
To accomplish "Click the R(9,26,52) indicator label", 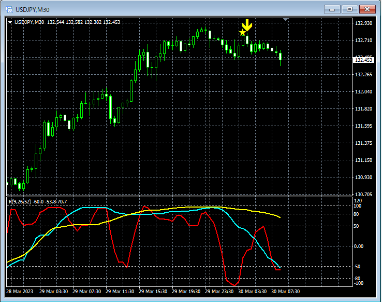I will pos(38,202).
